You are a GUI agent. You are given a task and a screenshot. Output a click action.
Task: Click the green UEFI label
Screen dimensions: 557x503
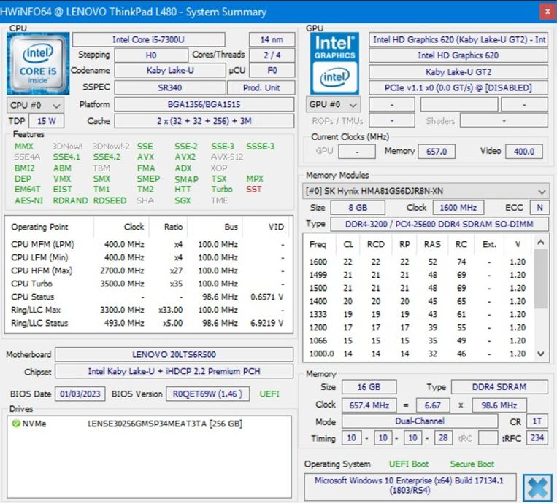pyautogui.click(x=269, y=394)
